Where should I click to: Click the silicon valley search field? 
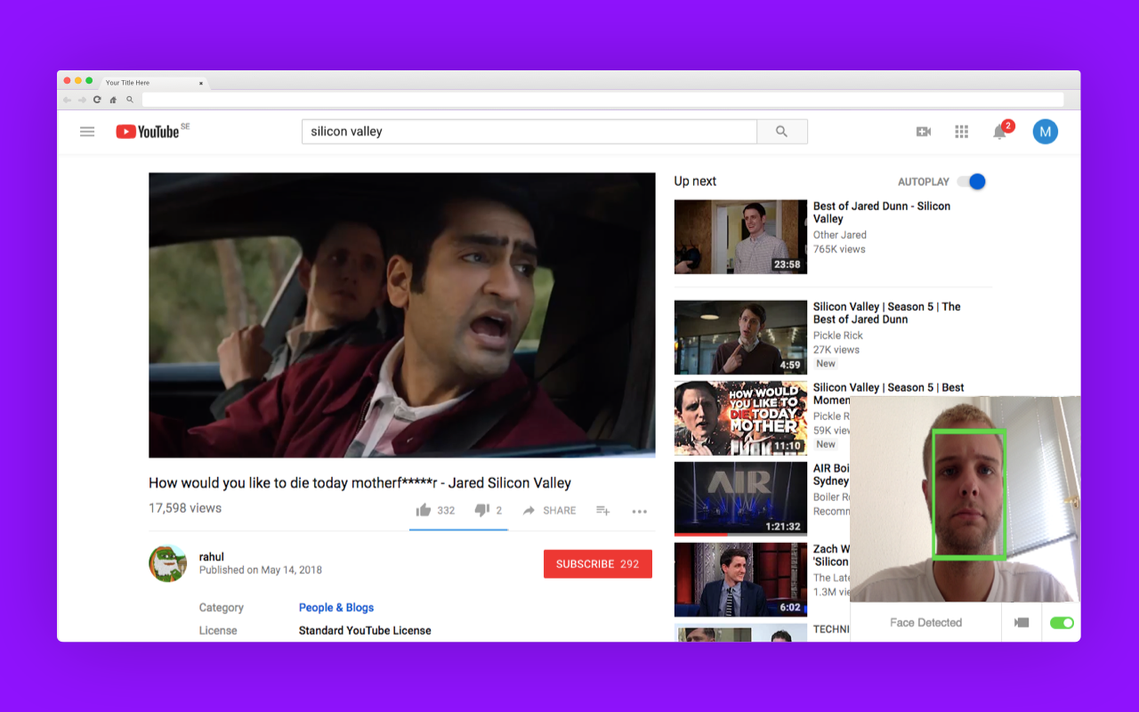[x=529, y=132]
